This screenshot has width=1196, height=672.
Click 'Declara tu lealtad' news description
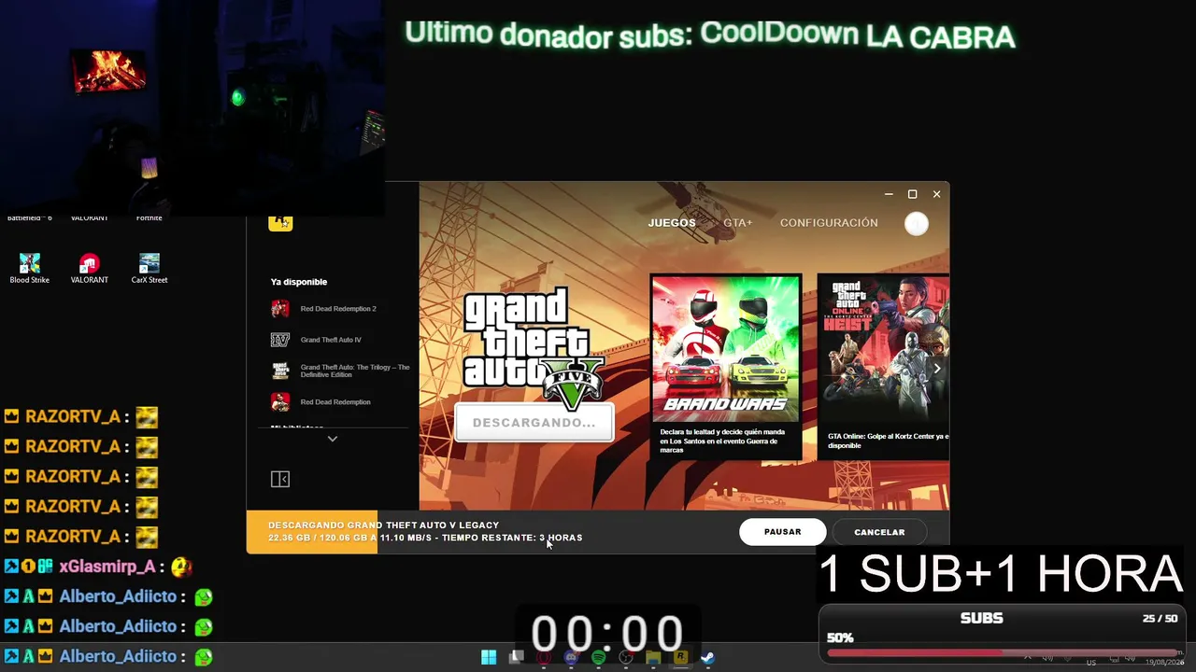click(x=722, y=441)
